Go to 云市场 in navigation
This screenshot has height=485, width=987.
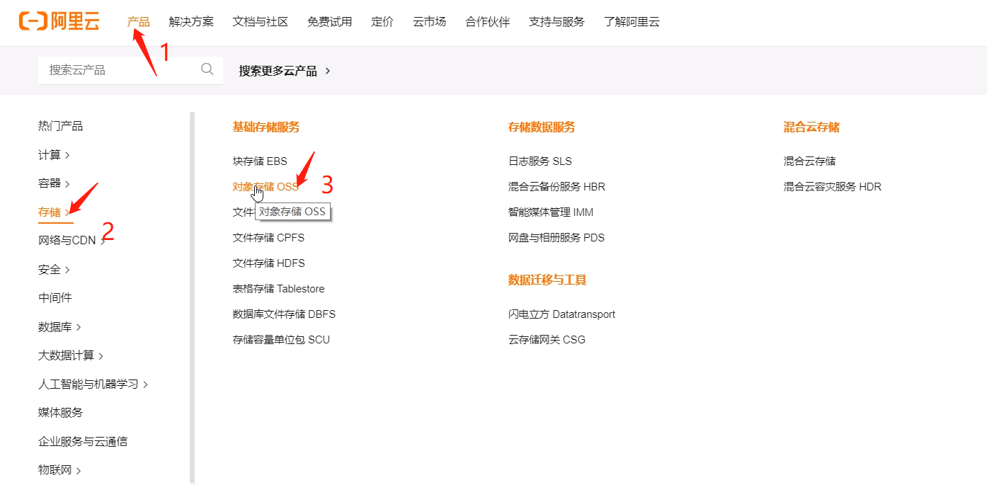tap(430, 21)
